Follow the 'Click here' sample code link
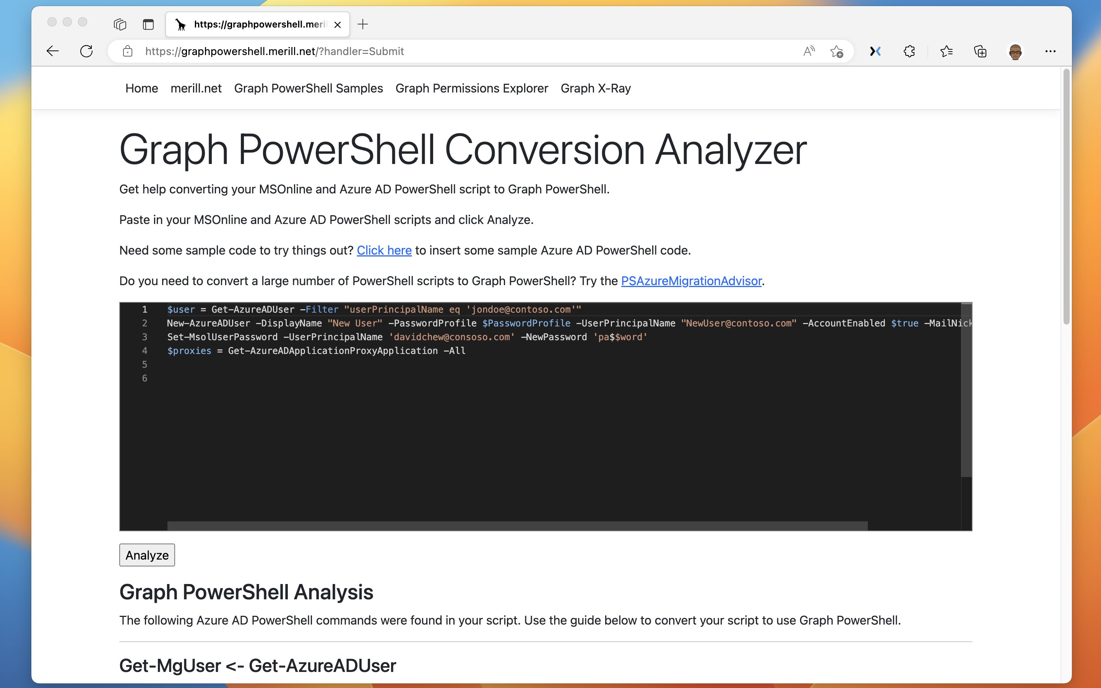Viewport: 1101px width, 688px height. point(384,250)
